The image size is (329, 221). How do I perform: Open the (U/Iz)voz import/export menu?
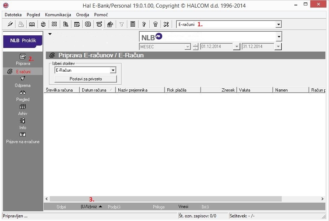click(x=91, y=207)
